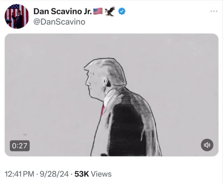Image resolution: width=223 pixels, height=183 pixels.
Task: Click the blue verified checkmark badge
Action: [122, 11]
